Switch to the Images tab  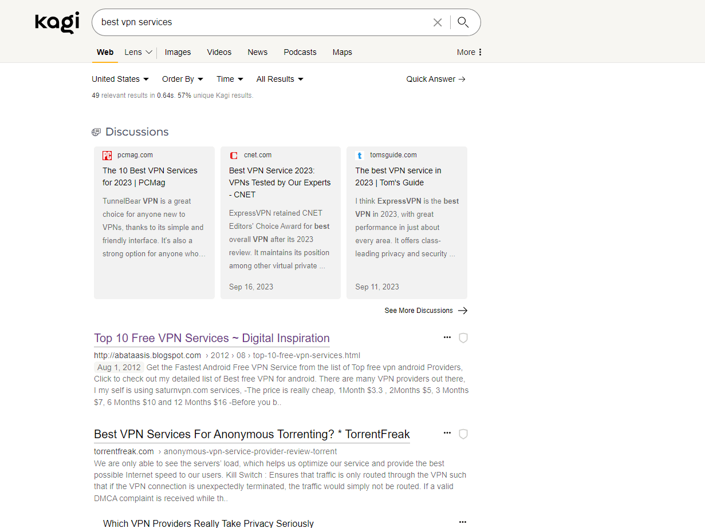[178, 52]
